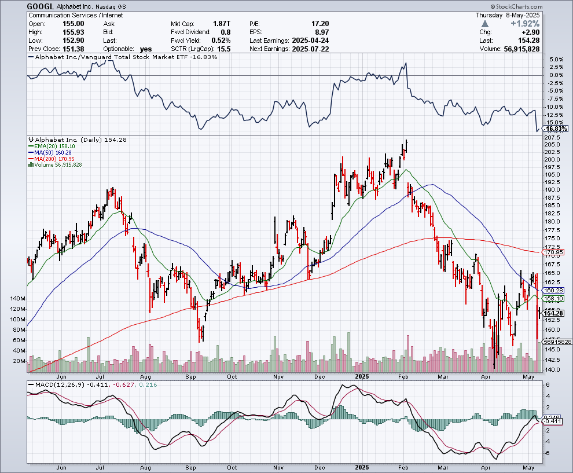The height and width of the screenshot is (473, 573).
Task: Click the Next Earnings date 2025-07-22
Action: tap(310, 49)
